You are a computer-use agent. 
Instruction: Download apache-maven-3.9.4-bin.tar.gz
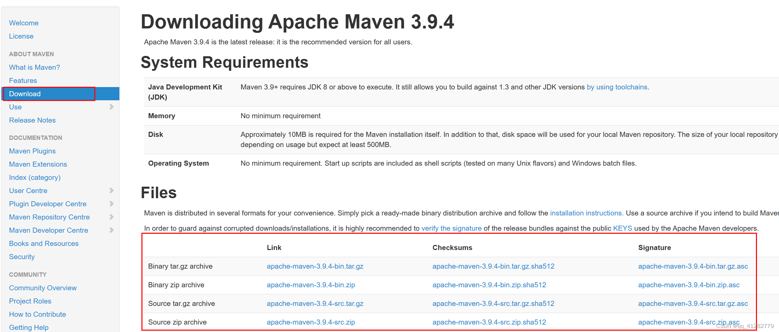point(315,266)
